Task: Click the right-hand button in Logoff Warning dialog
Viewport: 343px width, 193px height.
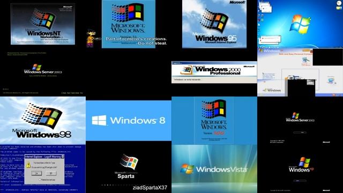Action: 51,173
